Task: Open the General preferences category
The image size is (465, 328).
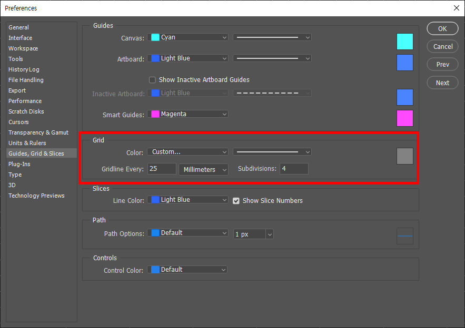Action: 18,27
